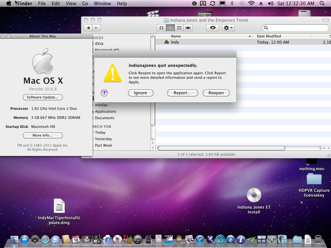Go forward in Finder window
Viewport: 331px width, 248px height.
[96, 28]
